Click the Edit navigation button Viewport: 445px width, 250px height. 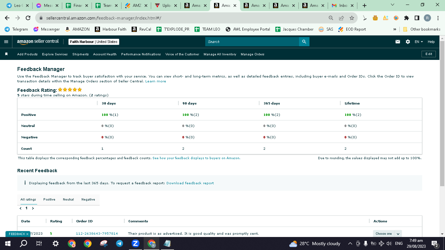tap(429, 54)
